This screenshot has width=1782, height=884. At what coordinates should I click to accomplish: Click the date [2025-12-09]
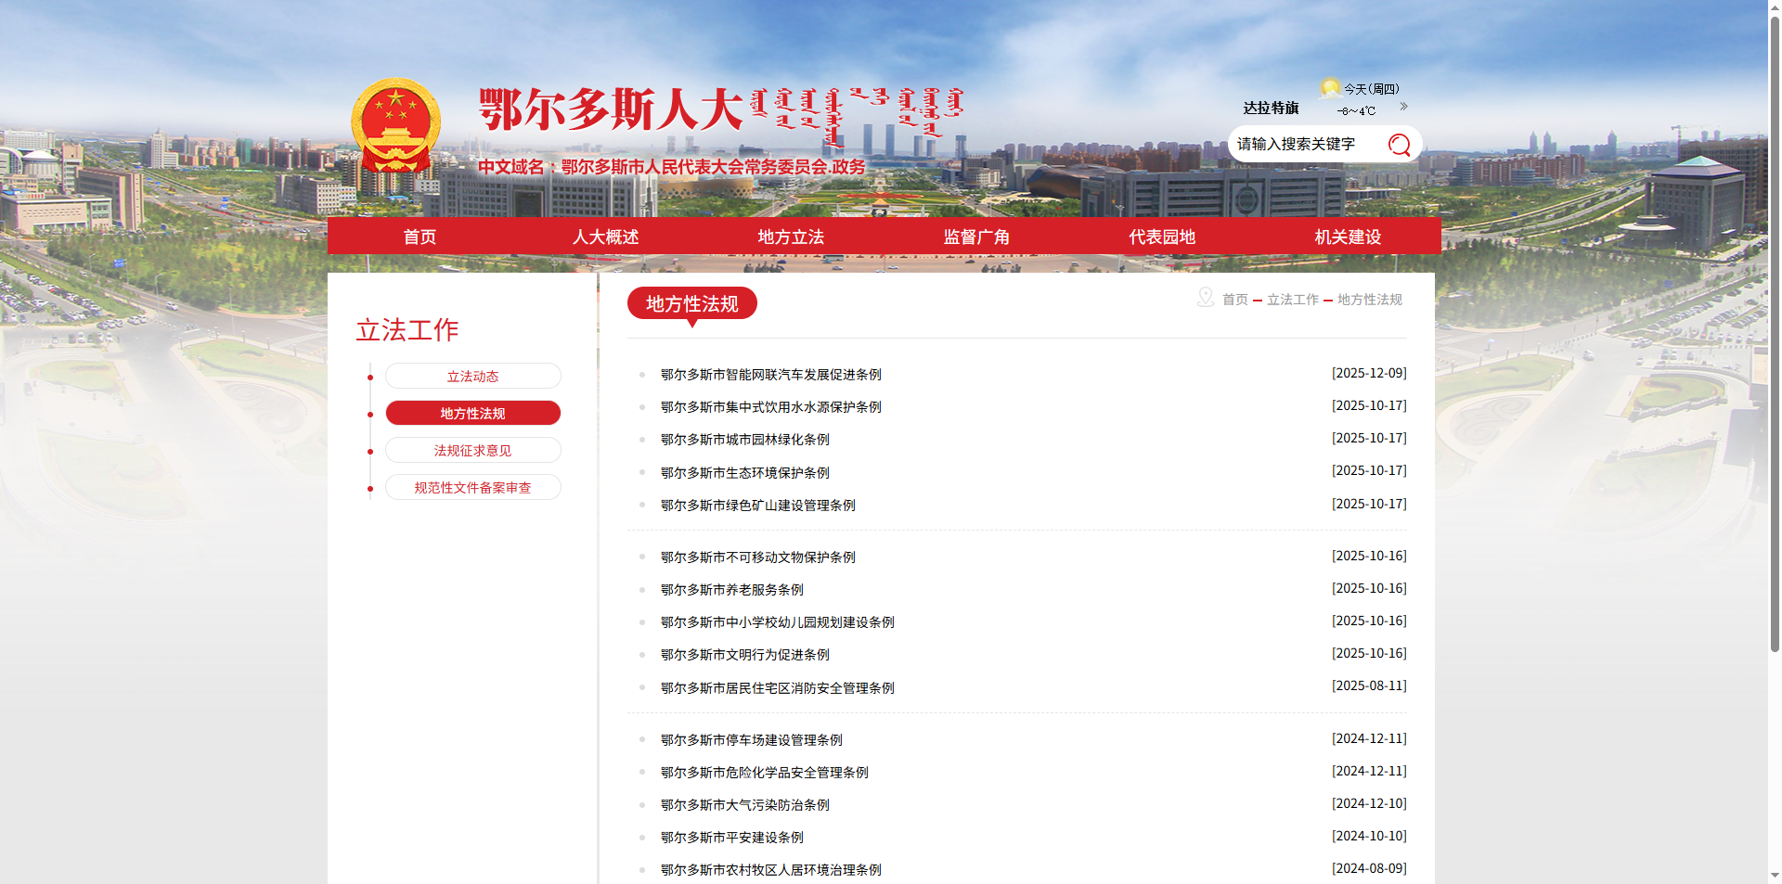click(1369, 373)
